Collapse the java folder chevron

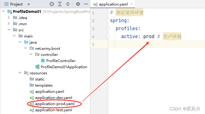click(x=20, y=42)
